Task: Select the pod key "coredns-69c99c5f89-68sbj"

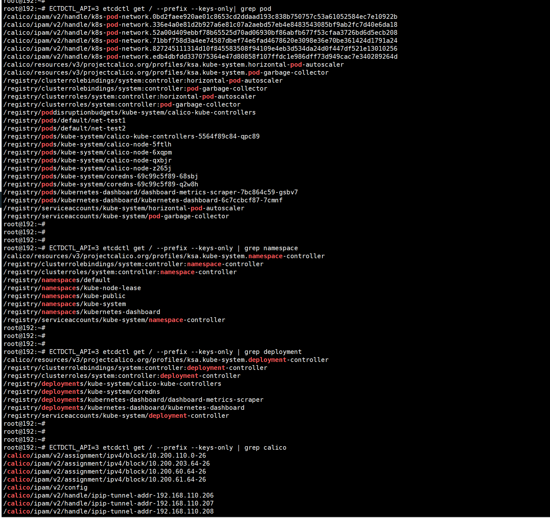Action: (x=101, y=176)
